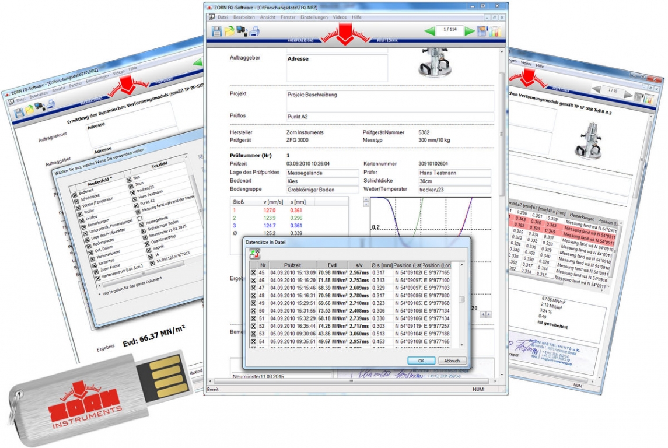Sort records by the Evd column header
This screenshot has height=448, width=668.
[x=333, y=265]
